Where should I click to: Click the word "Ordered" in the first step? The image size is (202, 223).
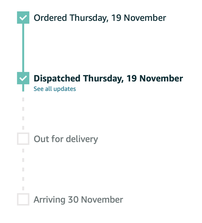(x=50, y=18)
